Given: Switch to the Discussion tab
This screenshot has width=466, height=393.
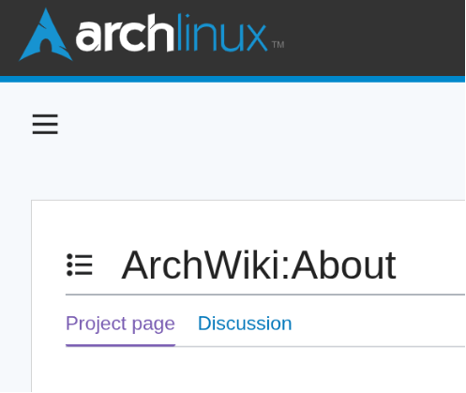Looking at the screenshot, I should [x=245, y=324].
